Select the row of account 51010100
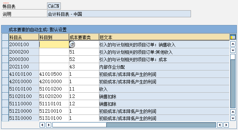Screen dimensions: 238x130 click(x=5, y=89)
